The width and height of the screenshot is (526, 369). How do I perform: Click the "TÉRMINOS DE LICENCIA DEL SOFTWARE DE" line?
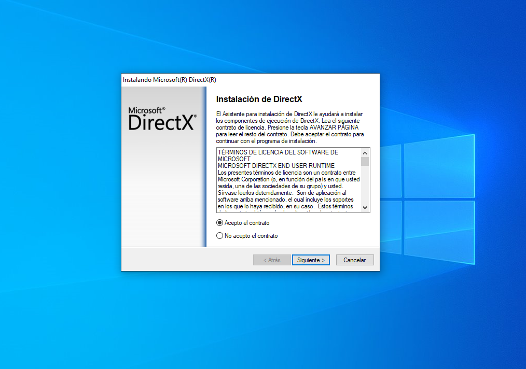click(x=278, y=152)
